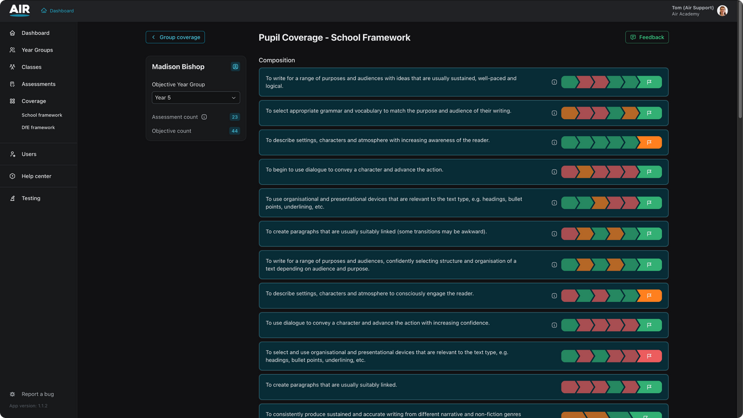Select the Testing section in sidebar
743x418 pixels.
pyautogui.click(x=12, y=198)
